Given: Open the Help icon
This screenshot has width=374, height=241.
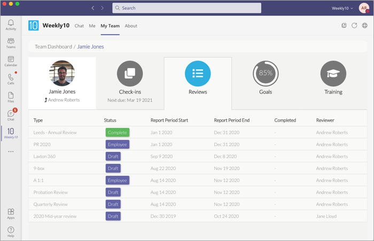Looking at the screenshot, I should click(x=11, y=232).
